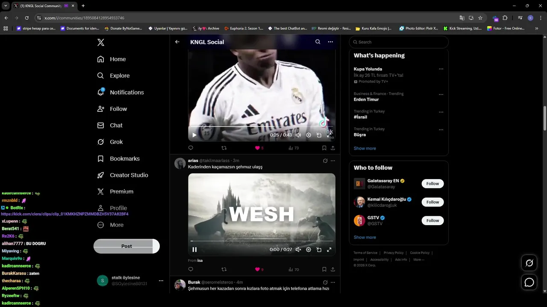Image resolution: width=547 pixels, height=307 pixels.
Task: Open account menu dots beside stalk öylesine
Action: (x=161, y=281)
